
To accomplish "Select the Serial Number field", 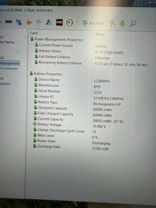I will [49, 91].
